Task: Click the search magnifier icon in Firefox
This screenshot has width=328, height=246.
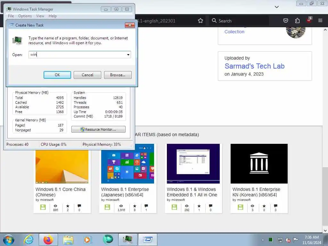Action: click(214, 20)
